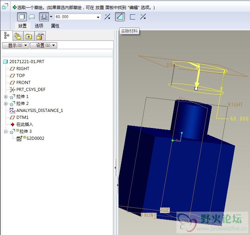250x235 pixels.
Task: Click the RIGHT plane icon in tree
Action: [x=12, y=69]
